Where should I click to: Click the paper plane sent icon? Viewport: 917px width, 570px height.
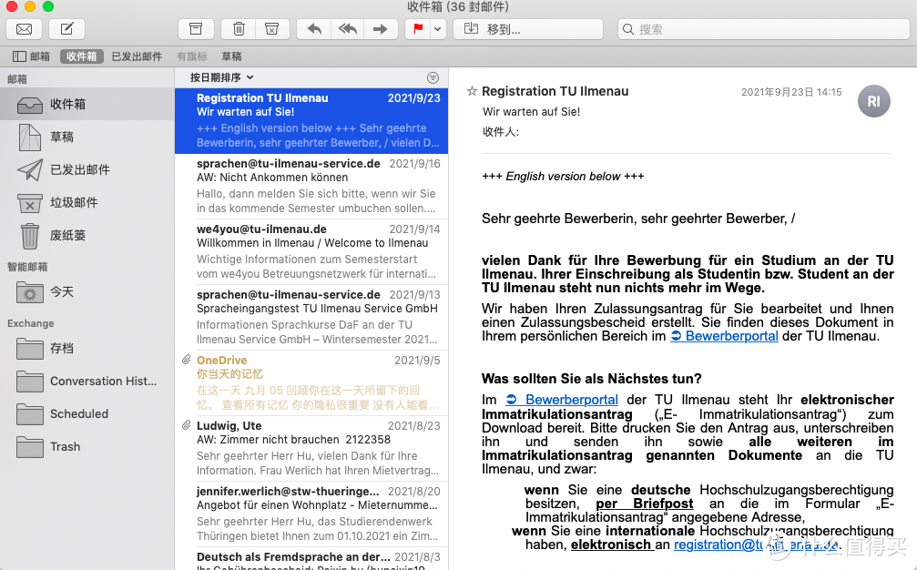pos(30,169)
